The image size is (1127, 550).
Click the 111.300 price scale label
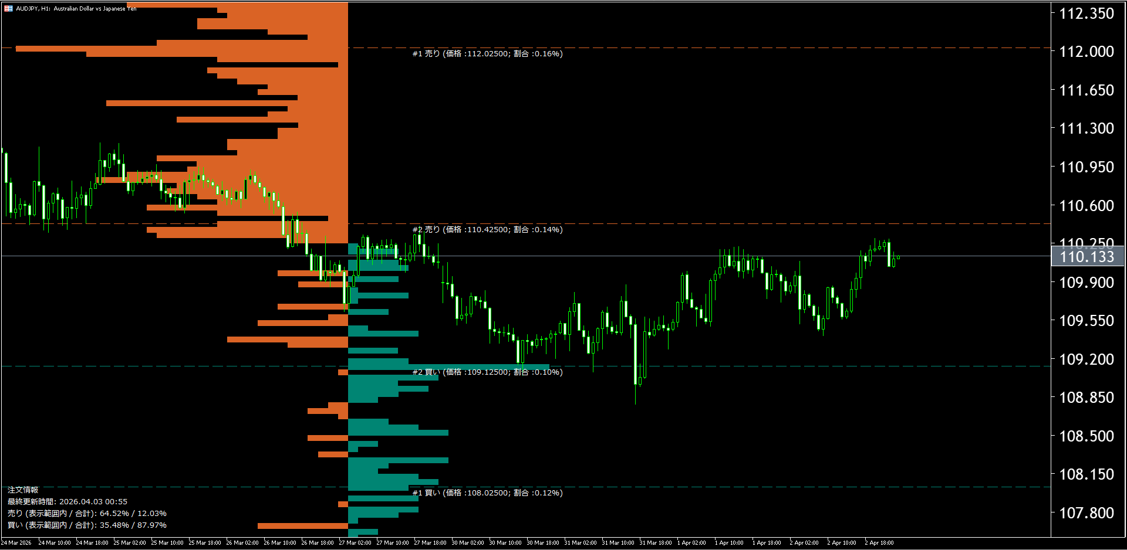[x=1086, y=128]
